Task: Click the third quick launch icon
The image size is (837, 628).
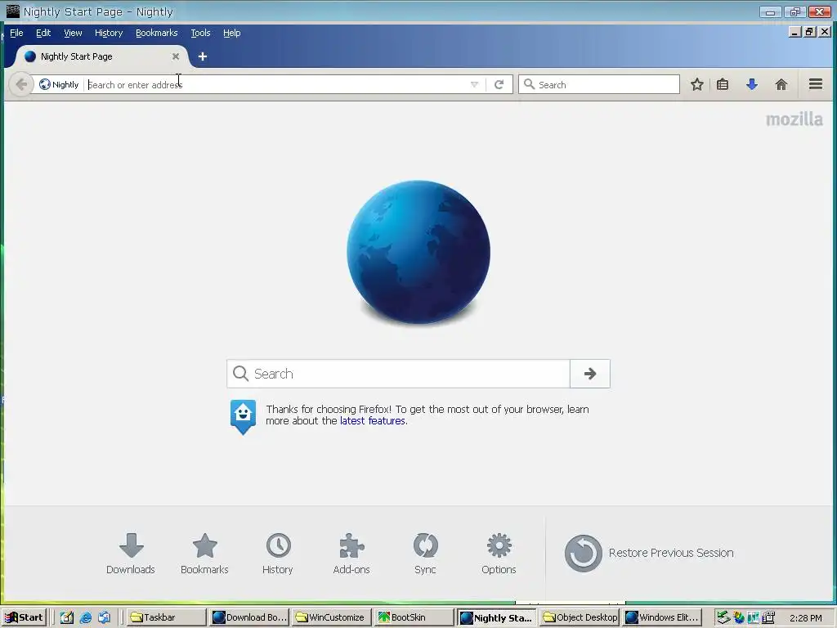Action: pyautogui.click(x=104, y=618)
